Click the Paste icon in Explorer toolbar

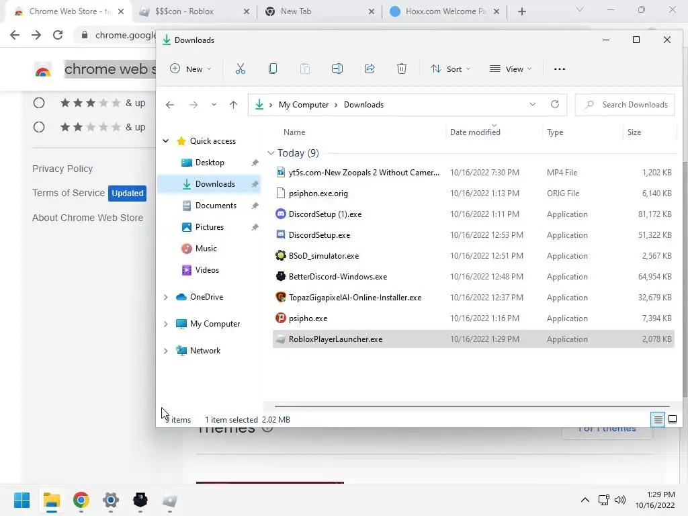(304, 69)
